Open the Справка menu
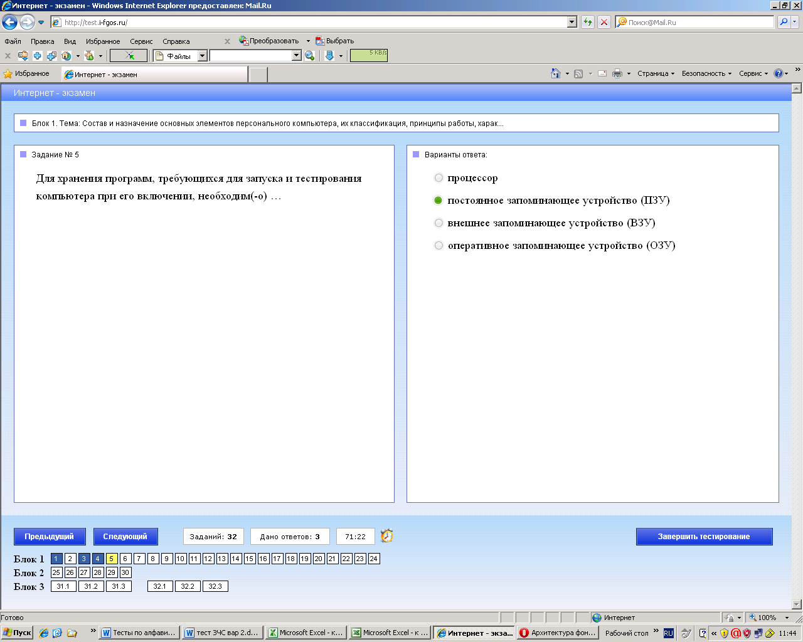Viewport: 803px width, 642px height. (176, 41)
